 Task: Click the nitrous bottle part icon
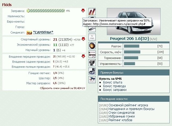pyautogui.click(x=92, y=79)
